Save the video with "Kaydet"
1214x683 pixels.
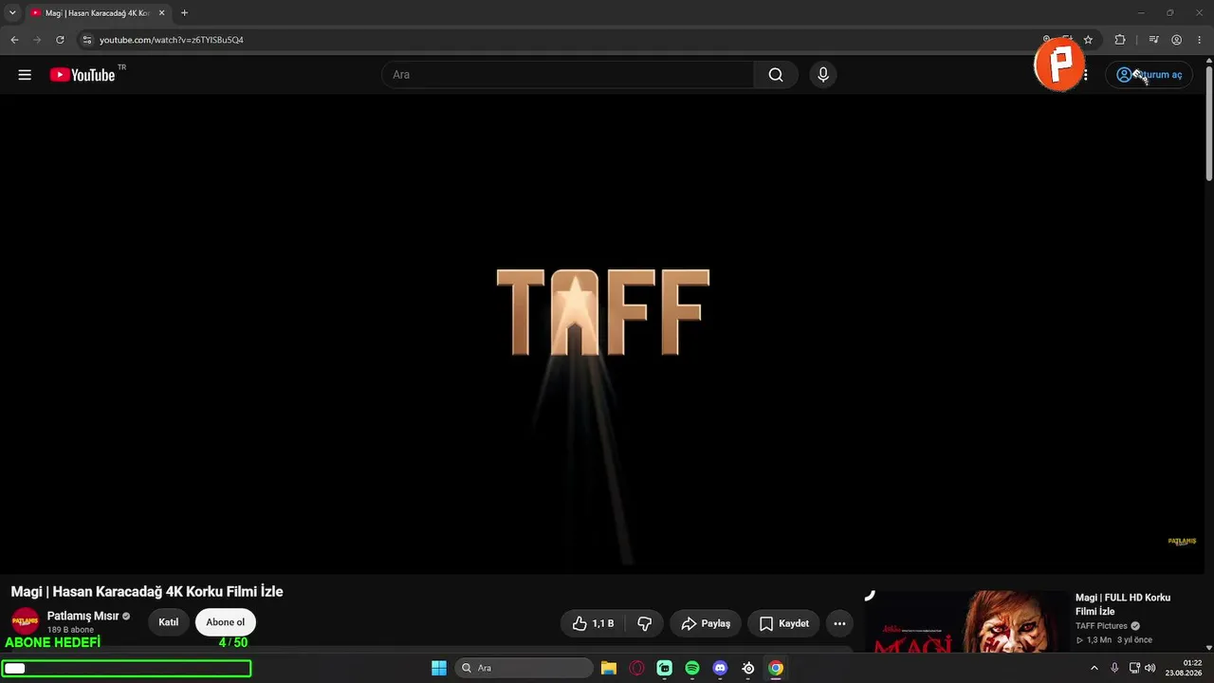[x=784, y=623]
